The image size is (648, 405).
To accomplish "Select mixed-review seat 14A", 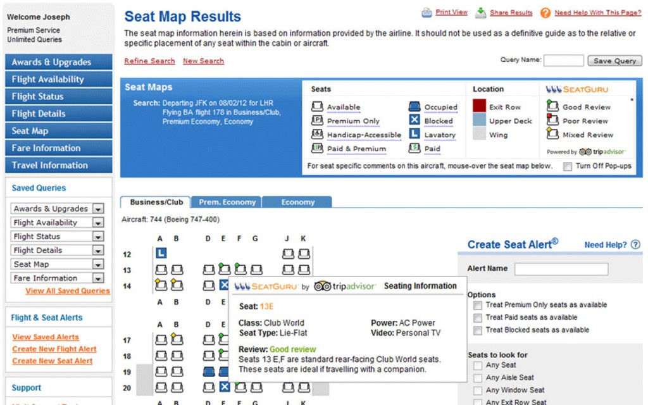I will pos(161,285).
